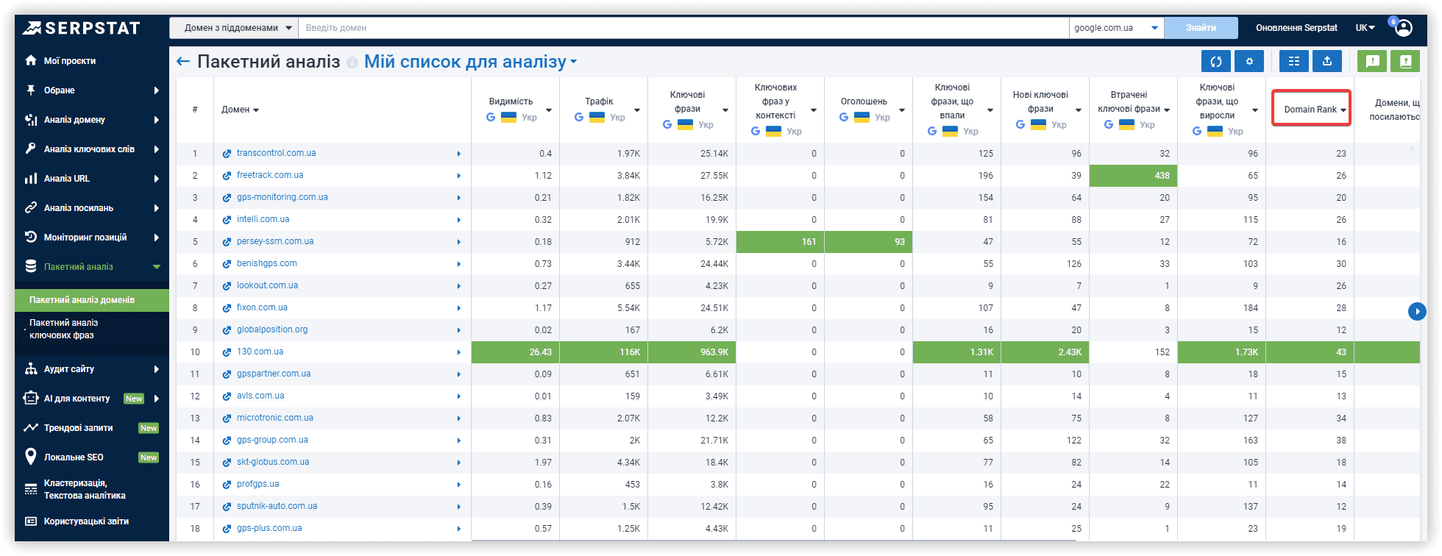Expand the 'Домен з піддоменами' dropdown
1442x556 pixels.
[234, 28]
